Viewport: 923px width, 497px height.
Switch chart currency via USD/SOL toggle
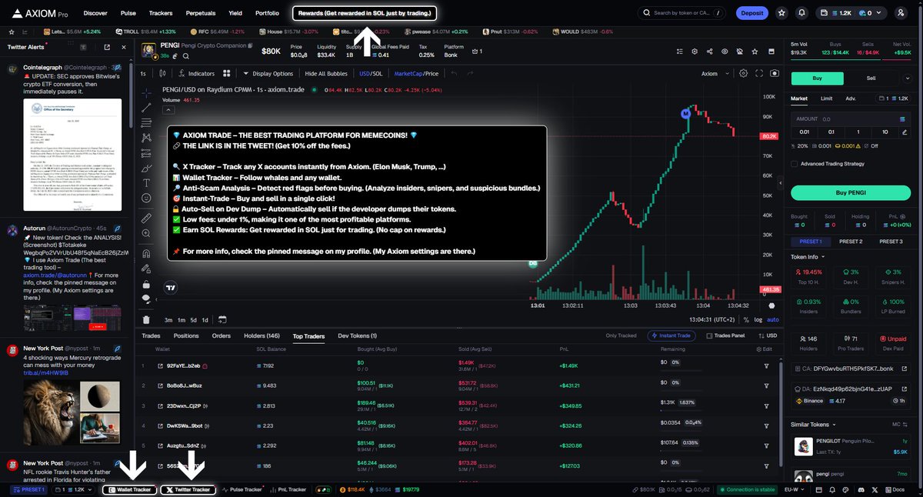click(371, 74)
